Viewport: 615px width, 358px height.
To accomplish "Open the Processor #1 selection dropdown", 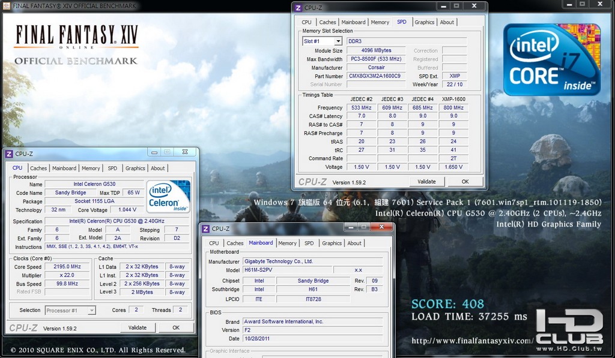I will pos(91,310).
